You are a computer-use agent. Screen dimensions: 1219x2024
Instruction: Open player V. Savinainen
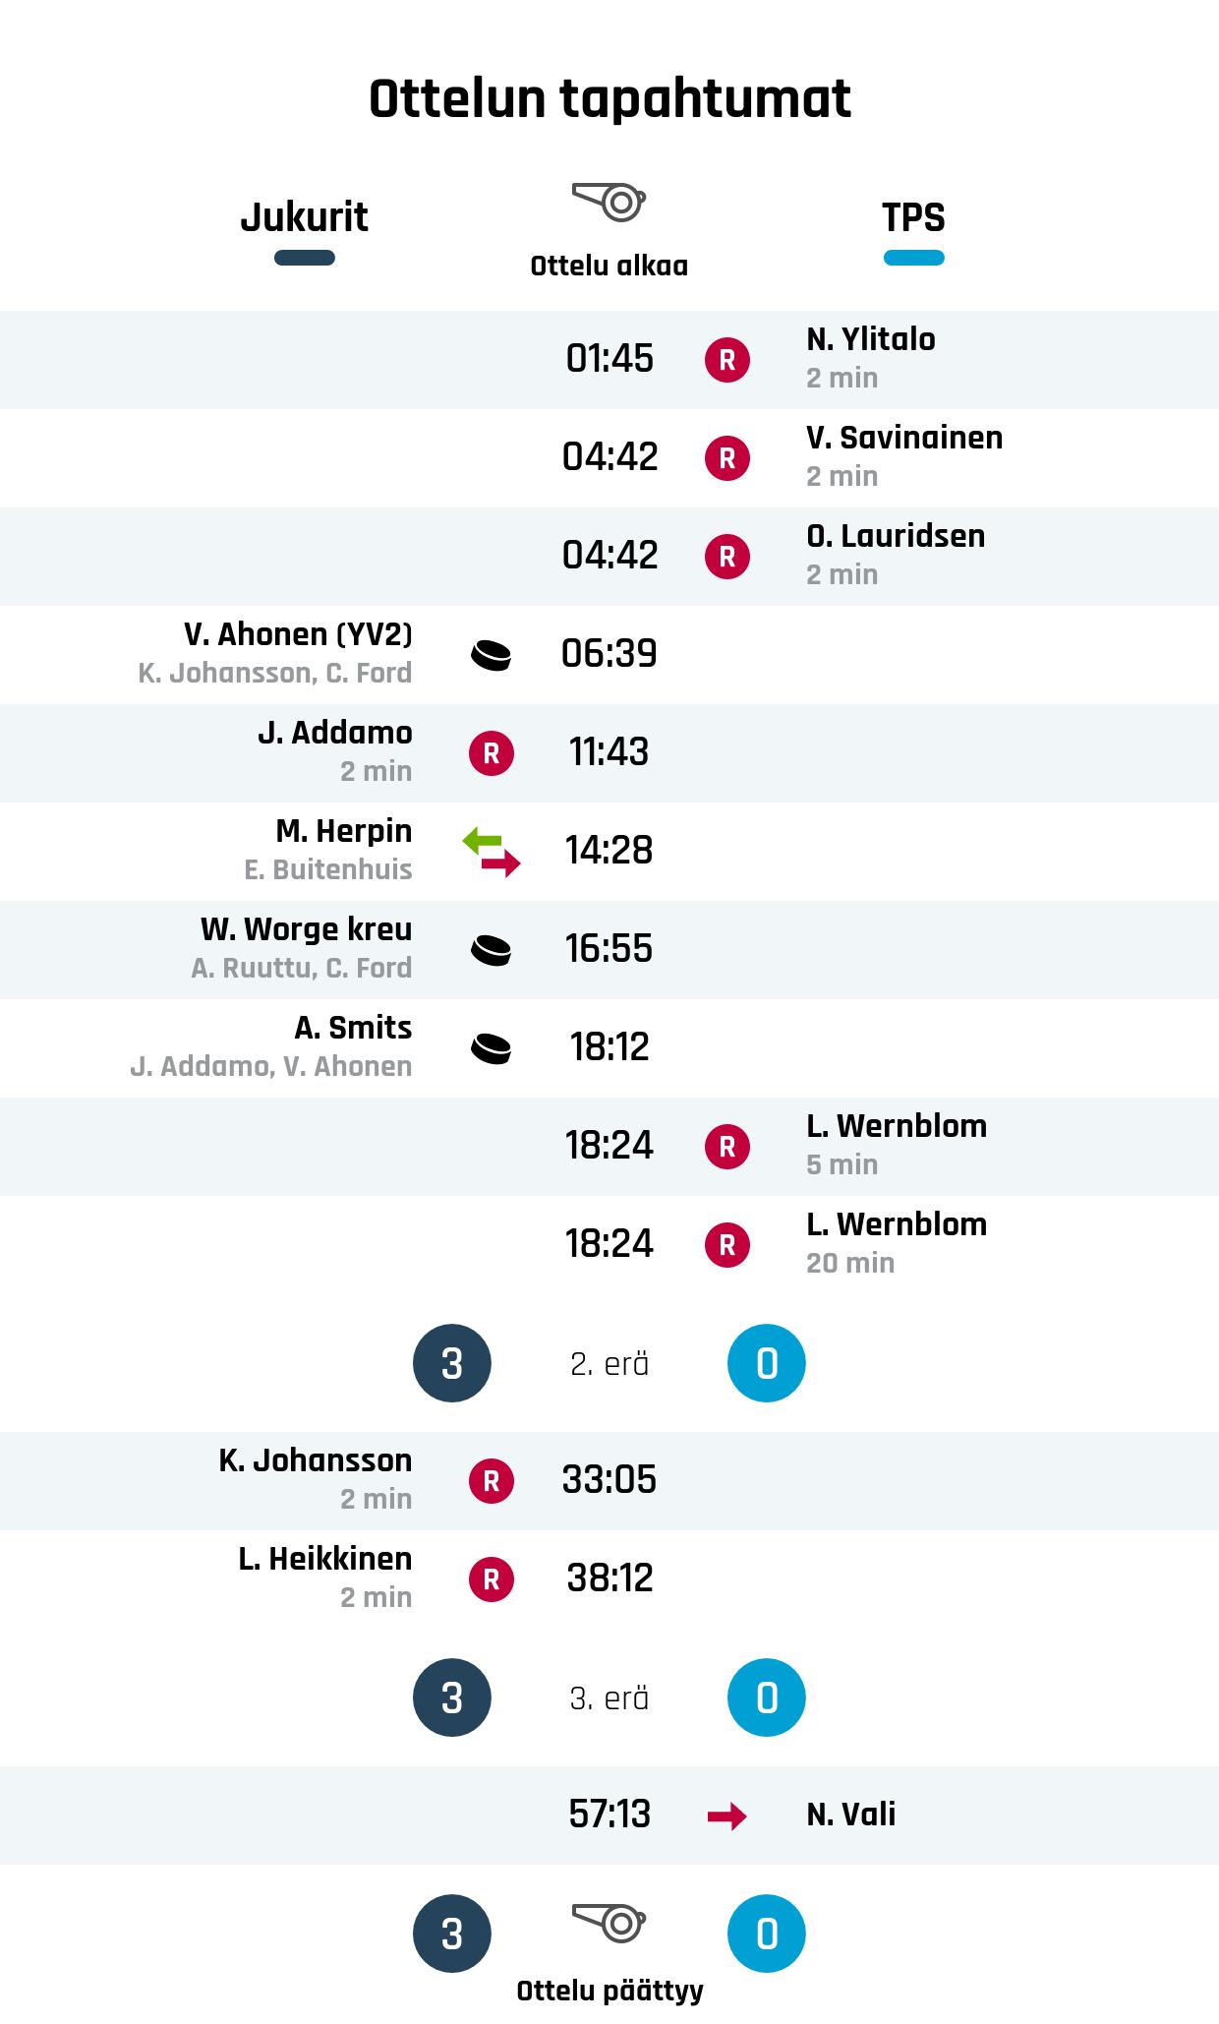(904, 438)
